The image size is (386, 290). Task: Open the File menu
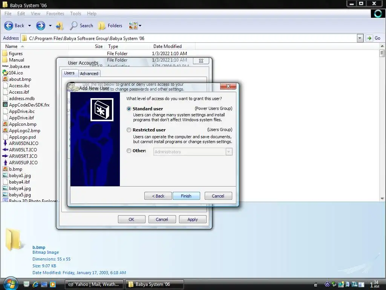(8, 14)
